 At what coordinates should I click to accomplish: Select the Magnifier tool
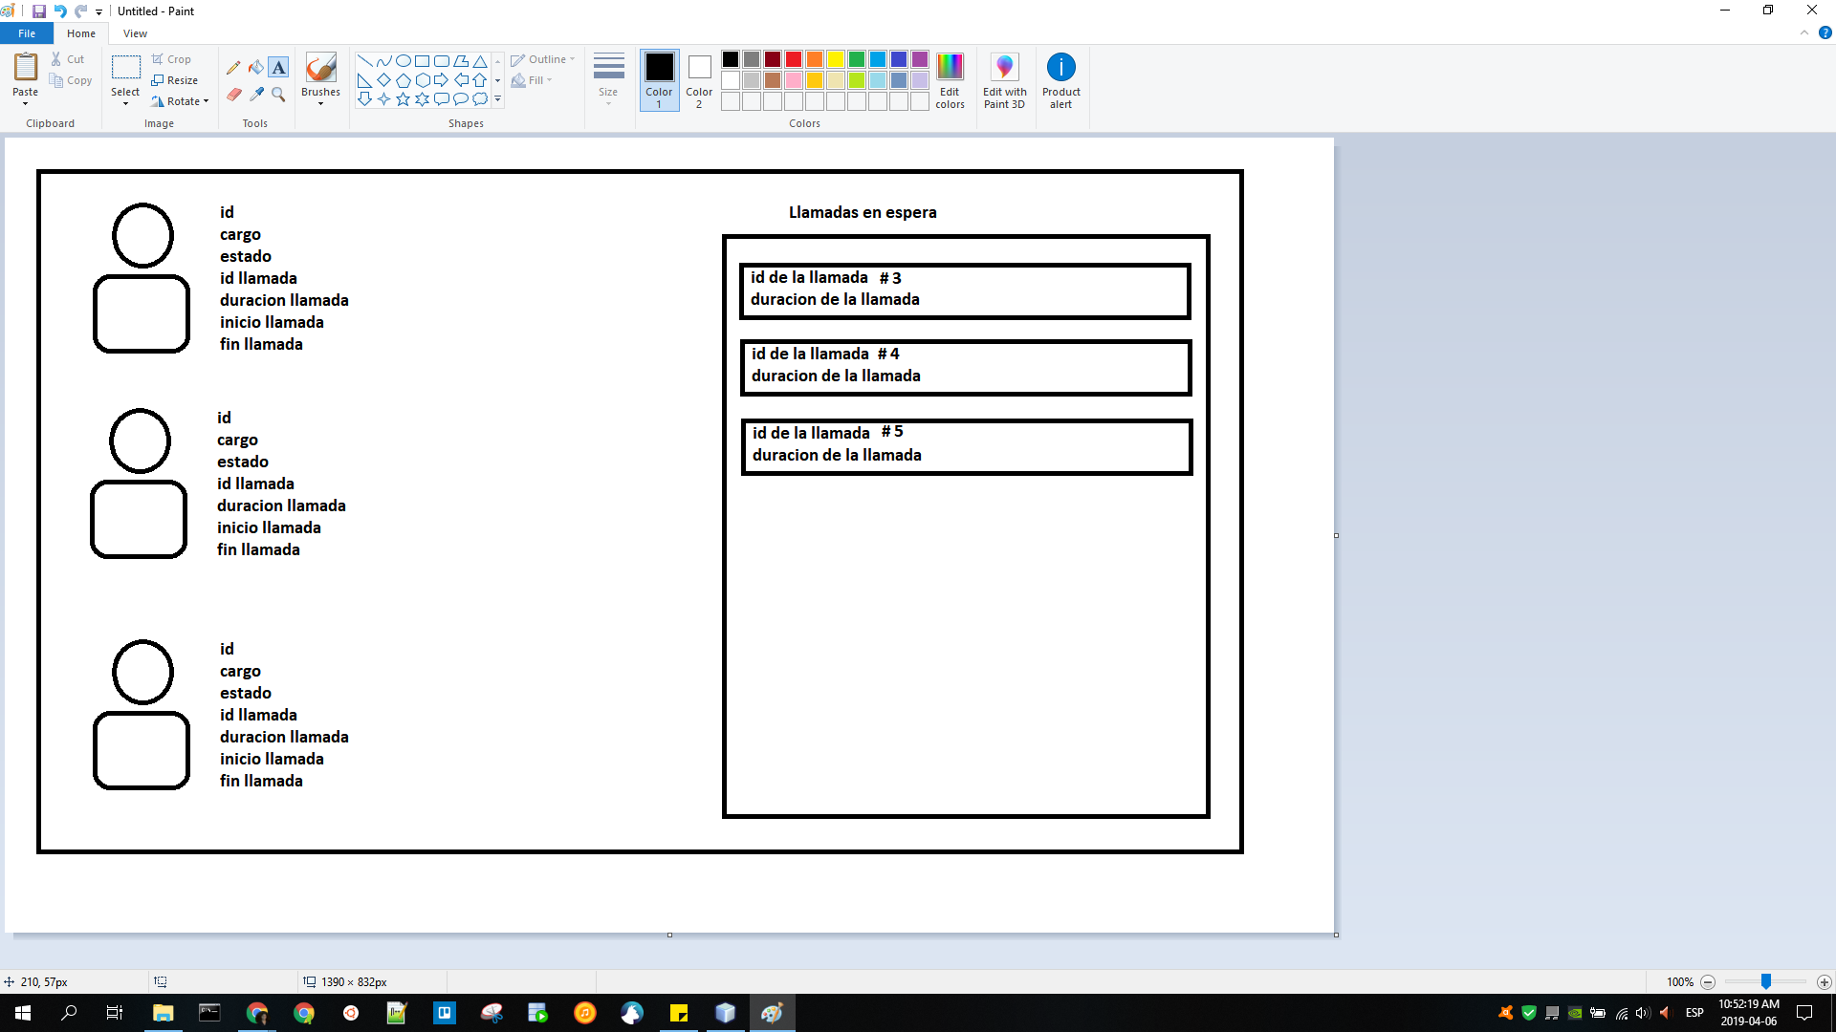pos(278,94)
